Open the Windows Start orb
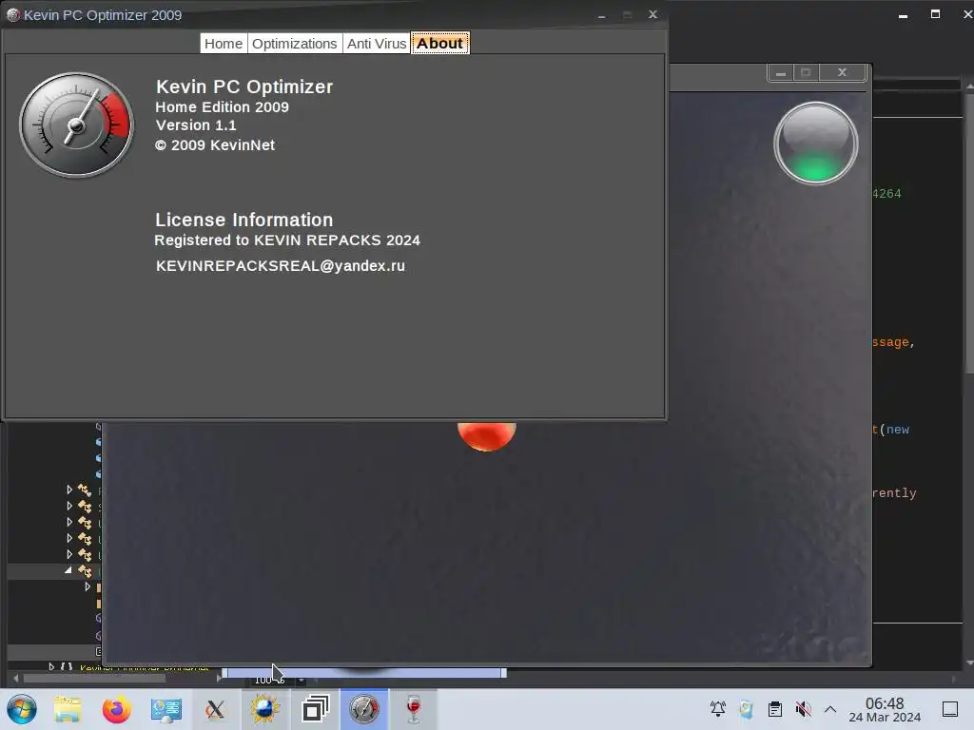Image resolution: width=974 pixels, height=730 pixels. [22, 709]
